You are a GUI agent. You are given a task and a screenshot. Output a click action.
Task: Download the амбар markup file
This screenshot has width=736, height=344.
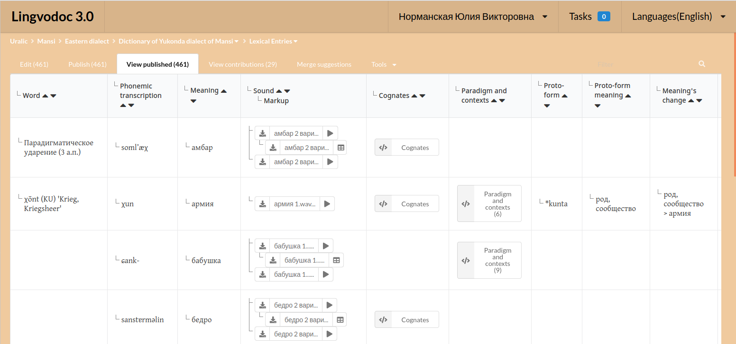point(273,148)
